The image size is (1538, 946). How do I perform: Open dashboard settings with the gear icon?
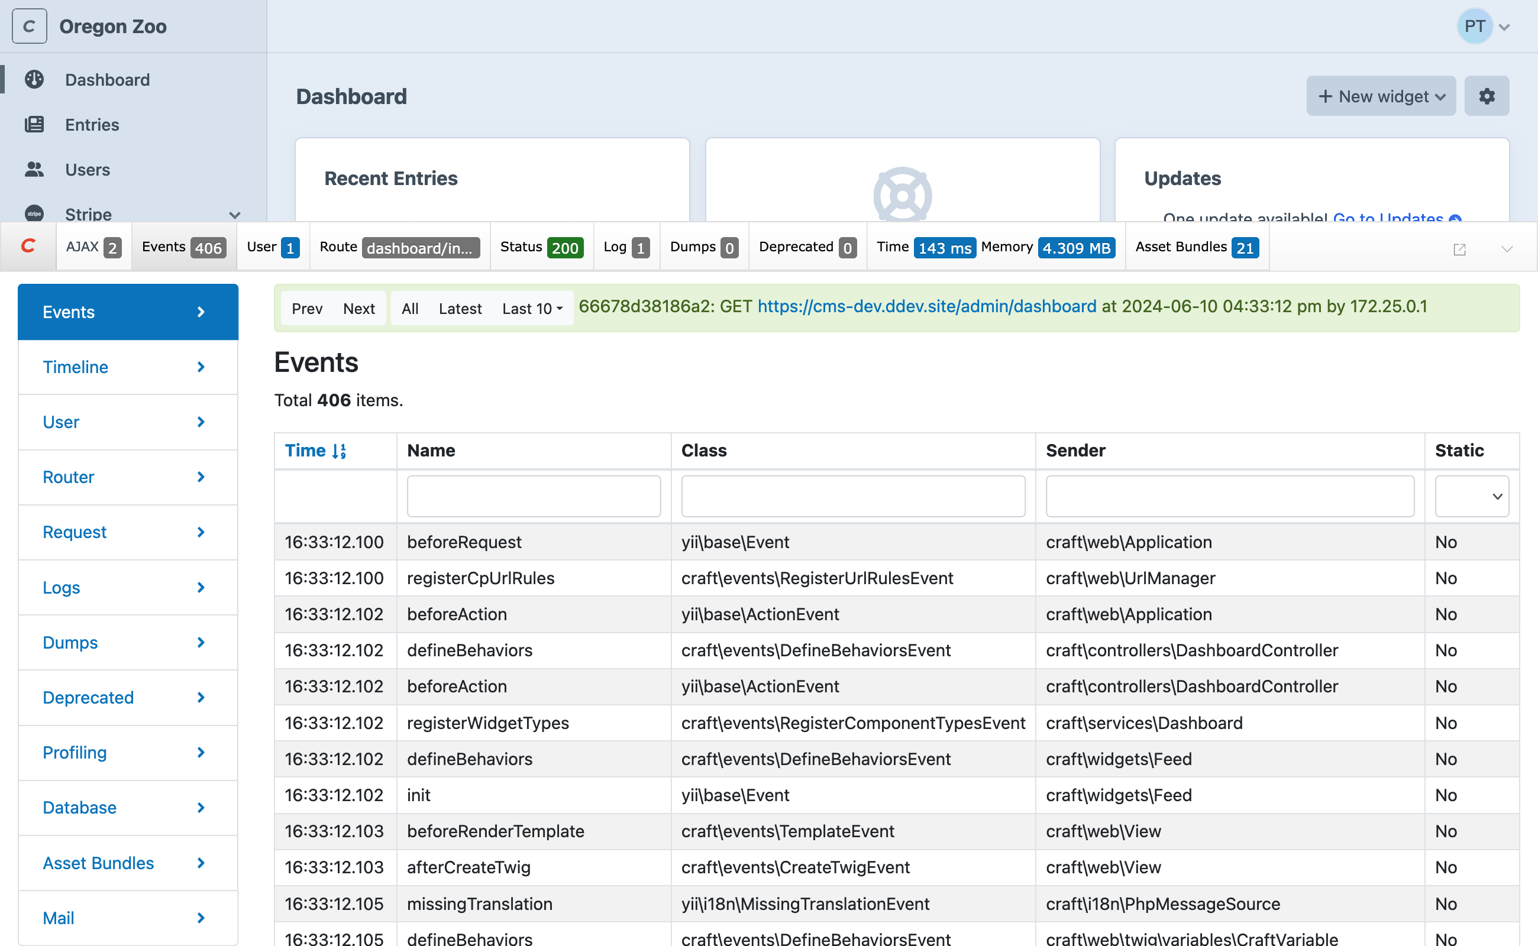tap(1487, 96)
